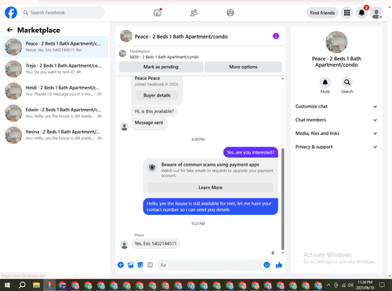
Task: Focus the Search Facebook field
Action: 63,13
